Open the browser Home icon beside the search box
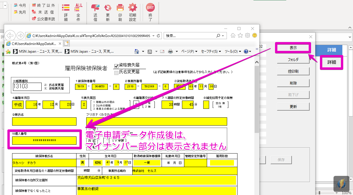The height and width of the screenshot is (195, 353). pyautogui.click(x=233, y=35)
